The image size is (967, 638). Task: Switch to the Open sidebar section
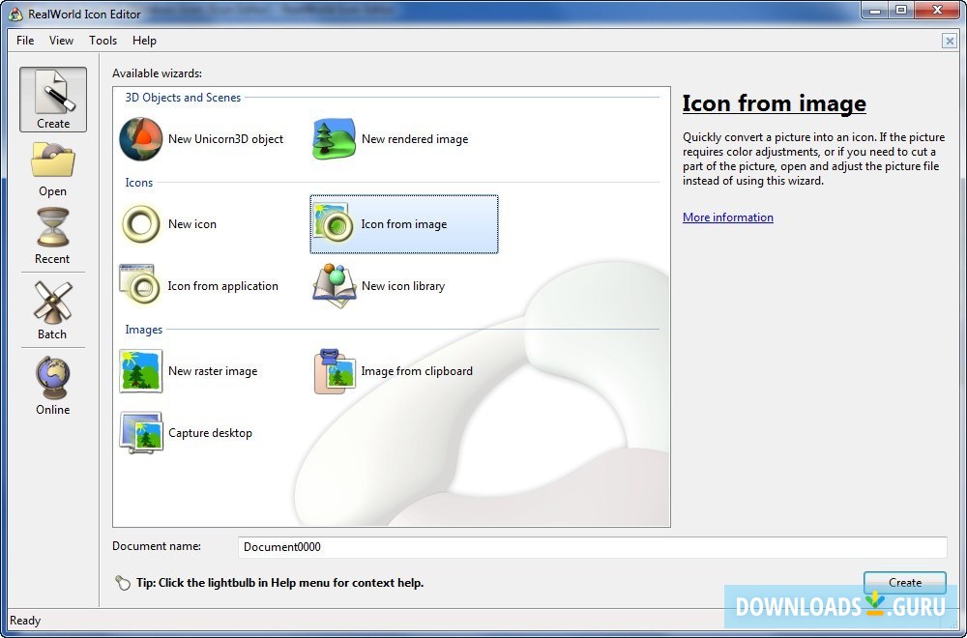click(52, 169)
